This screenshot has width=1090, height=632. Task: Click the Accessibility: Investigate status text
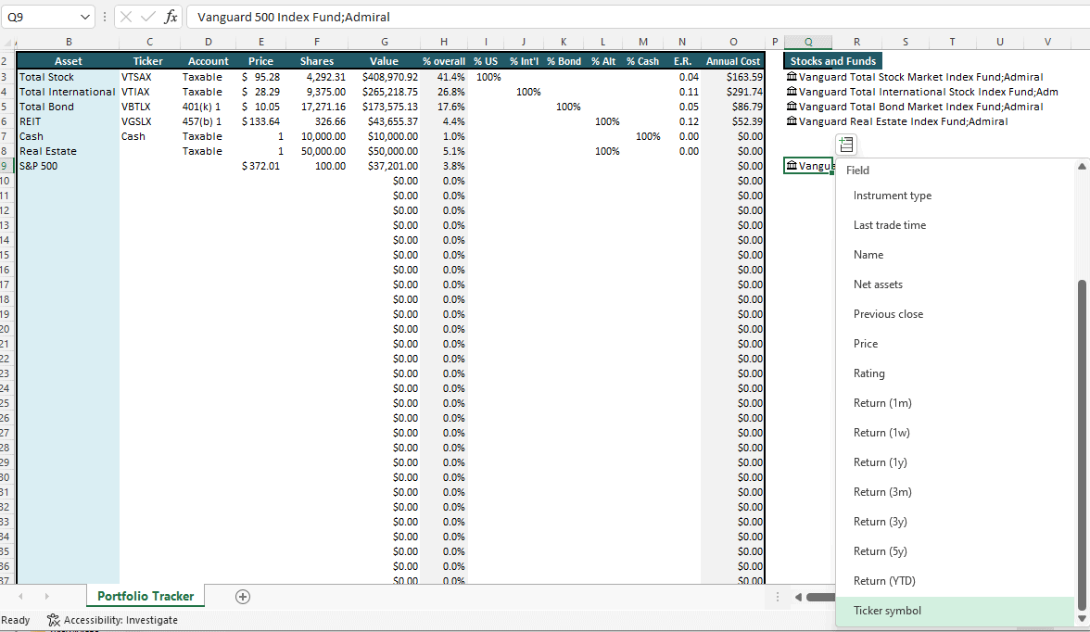click(120, 620)
